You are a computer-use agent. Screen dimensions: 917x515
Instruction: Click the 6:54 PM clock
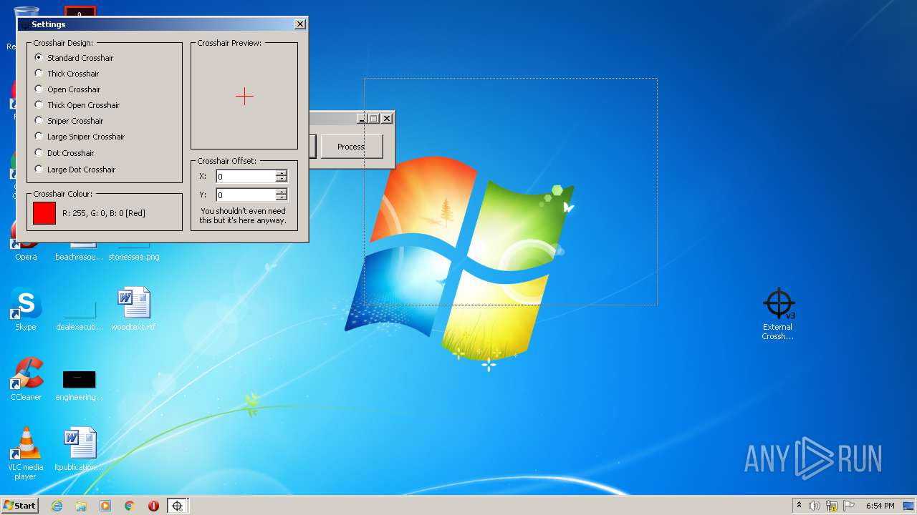pos(880,506)
